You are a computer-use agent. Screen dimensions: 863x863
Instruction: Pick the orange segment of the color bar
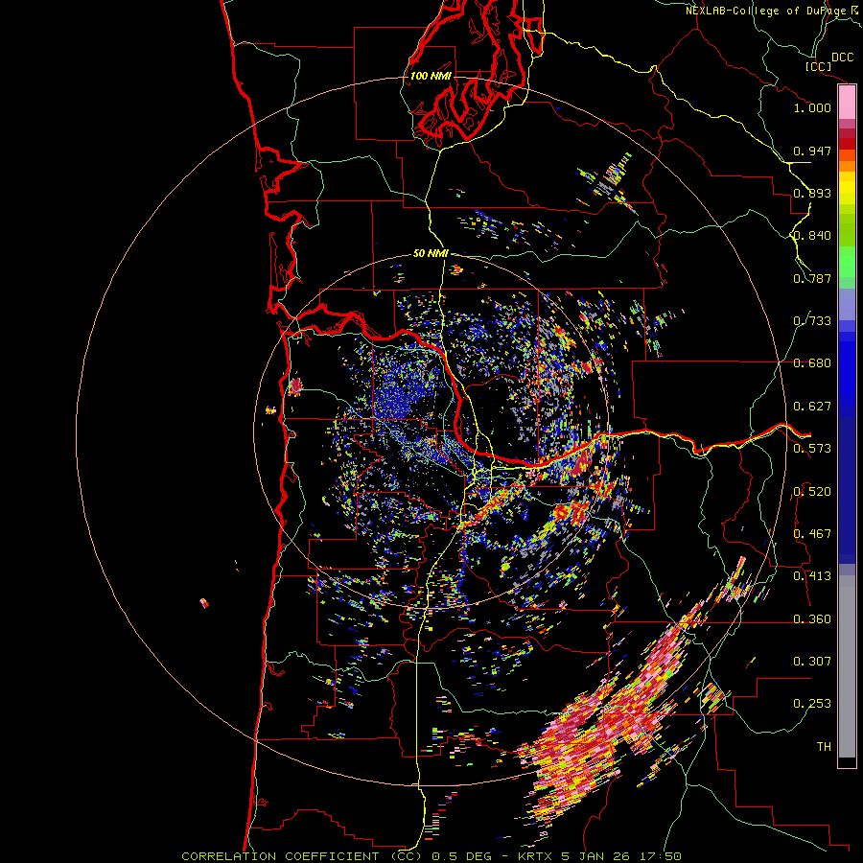click(847, 166)
